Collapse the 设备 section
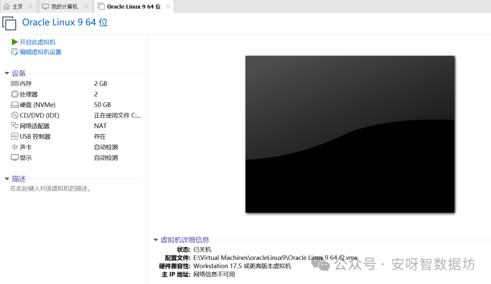The height and width of the screenshot is (284, 491). coord(7,73)
